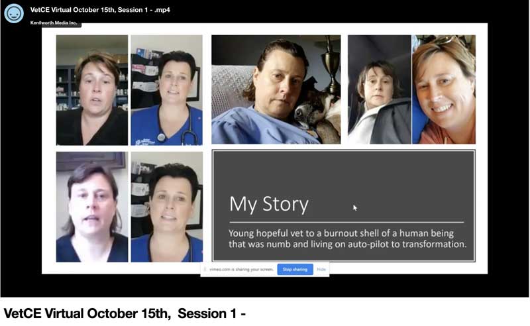The image size is (530, 326).
Task: Click the 'vimeo.com is sharing your screen' text
Action: pyautogui.click(x=241, y=270)
